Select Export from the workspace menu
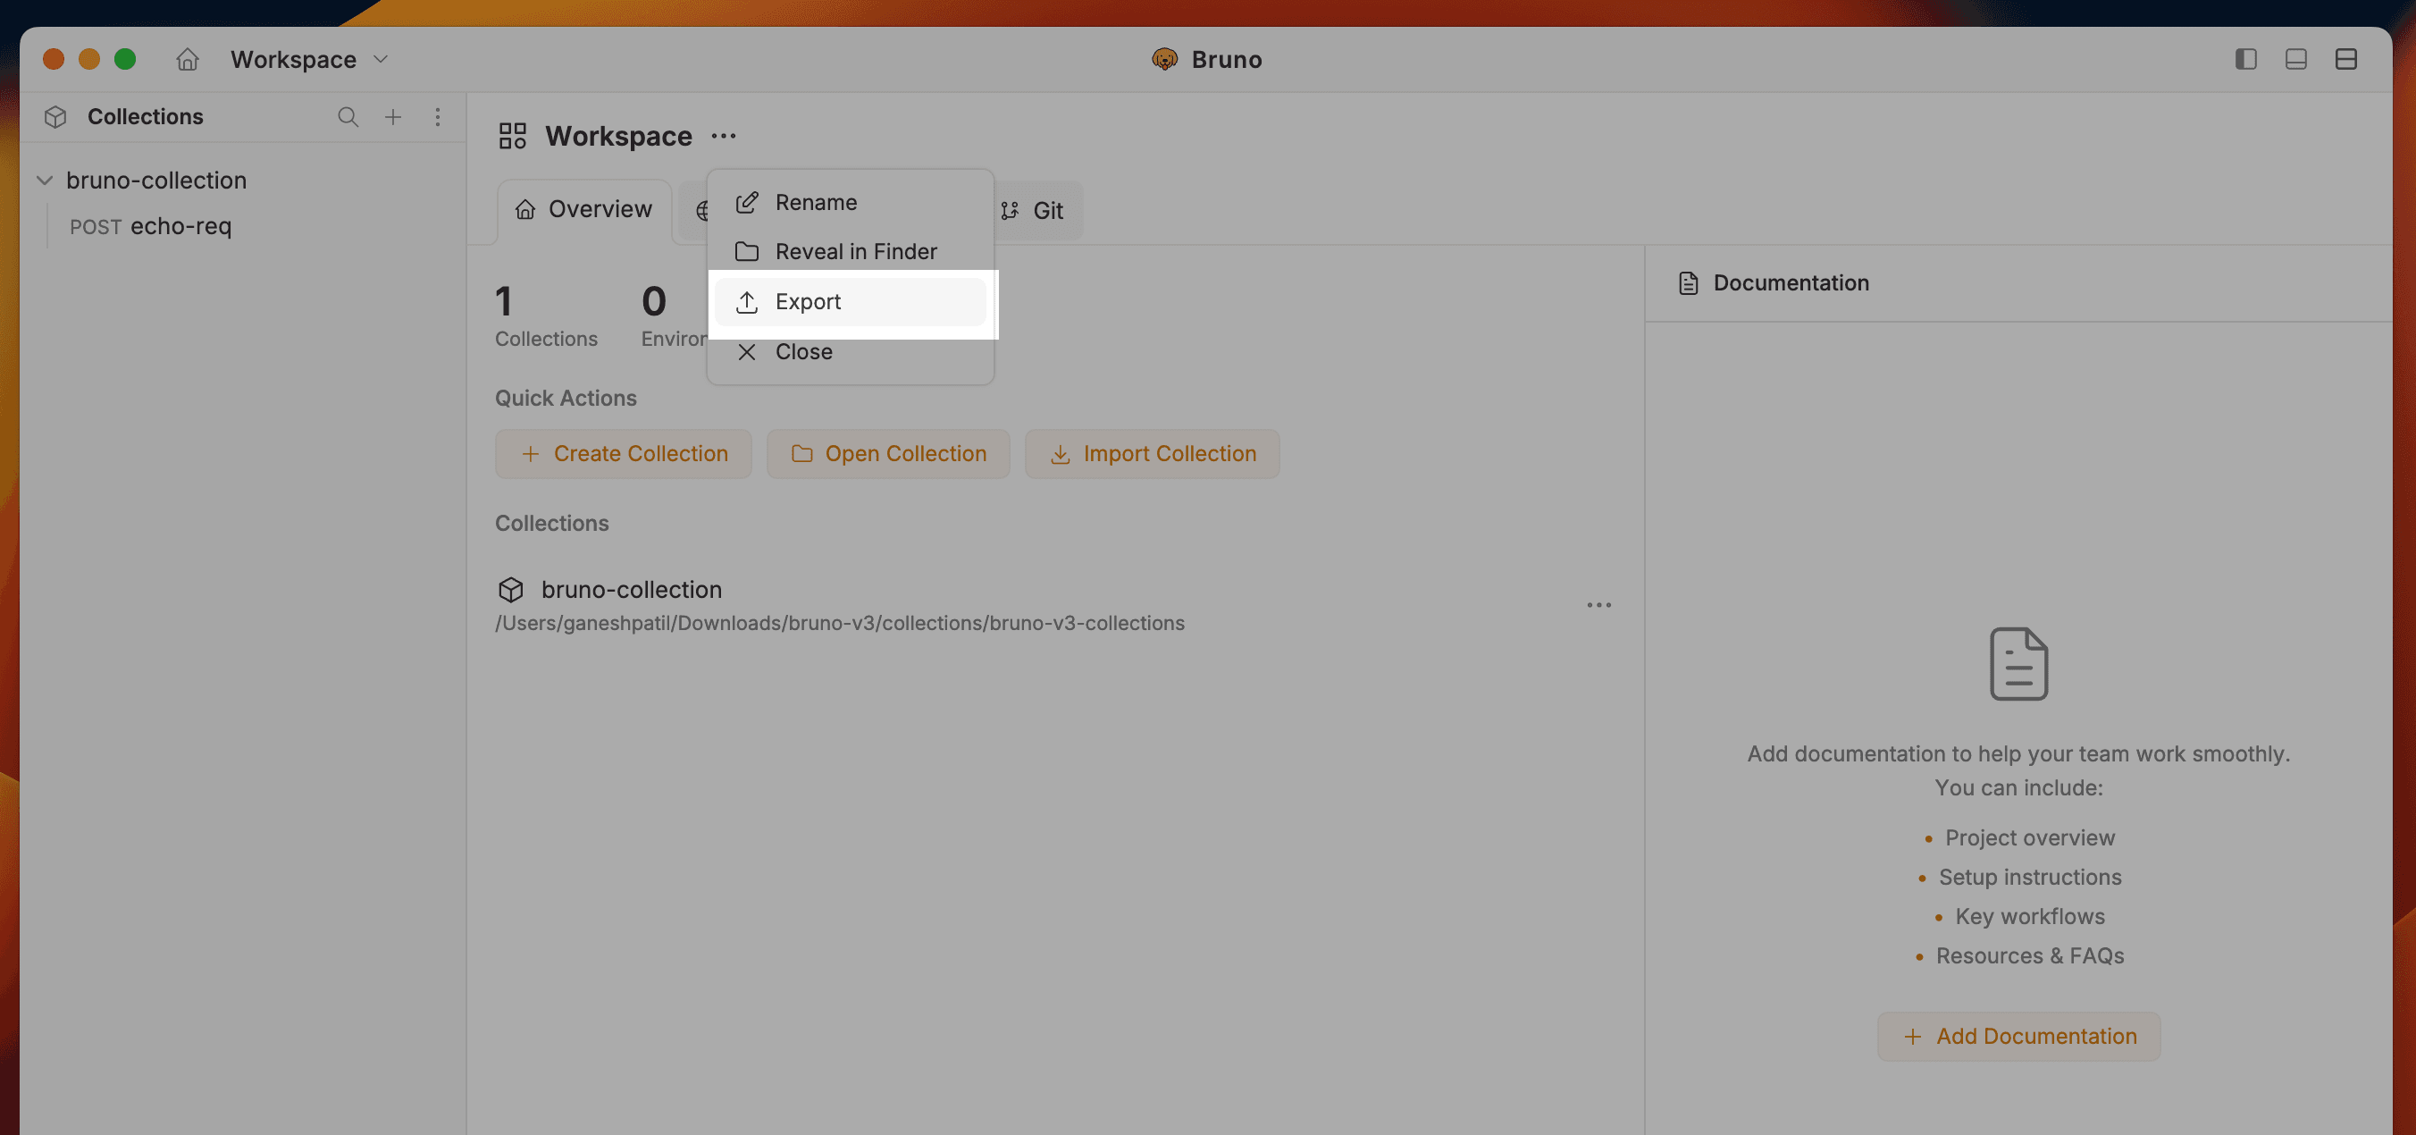Screen dimensions: 2416x1135 coord(807,301)
